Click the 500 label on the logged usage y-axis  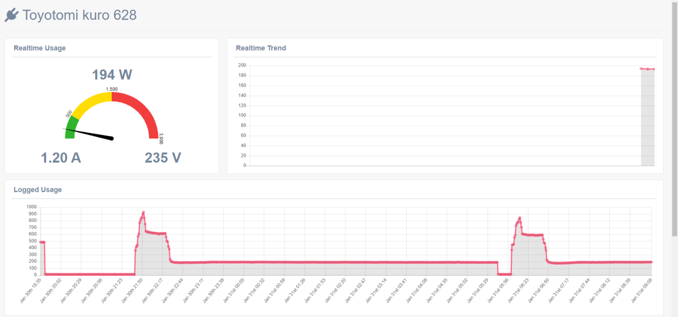[x=33, y=241]
